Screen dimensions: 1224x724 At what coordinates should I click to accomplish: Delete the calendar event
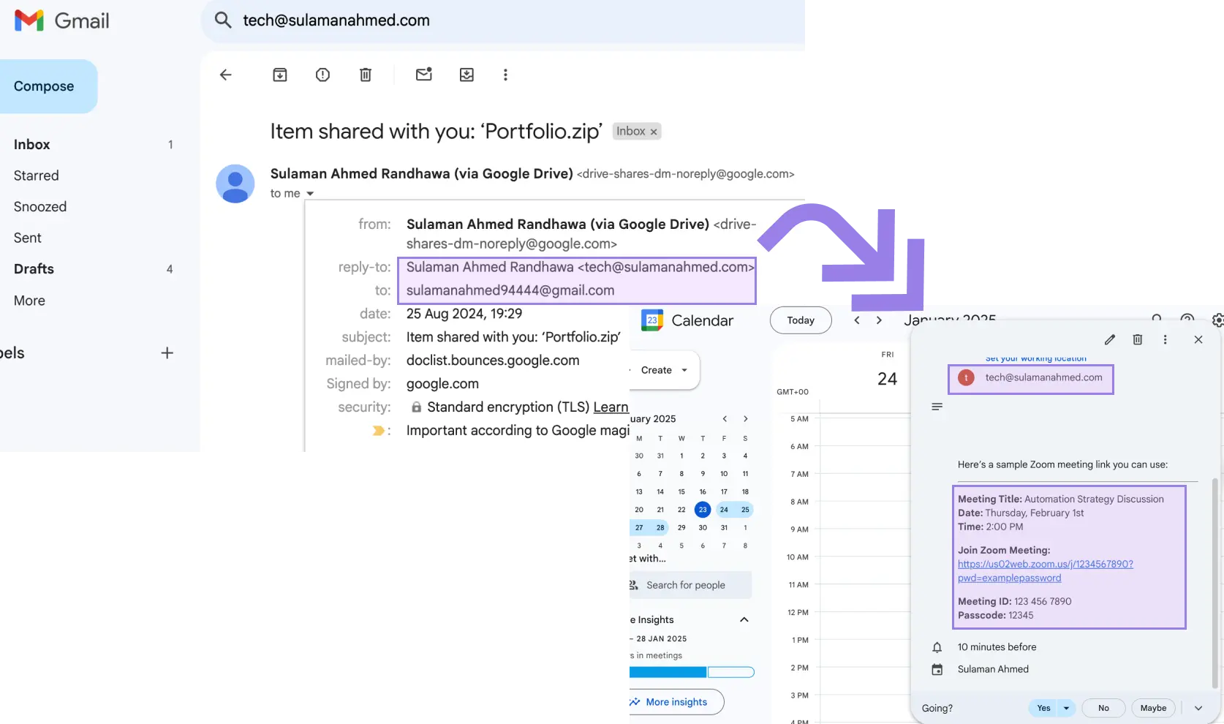tap(1138, 339)
